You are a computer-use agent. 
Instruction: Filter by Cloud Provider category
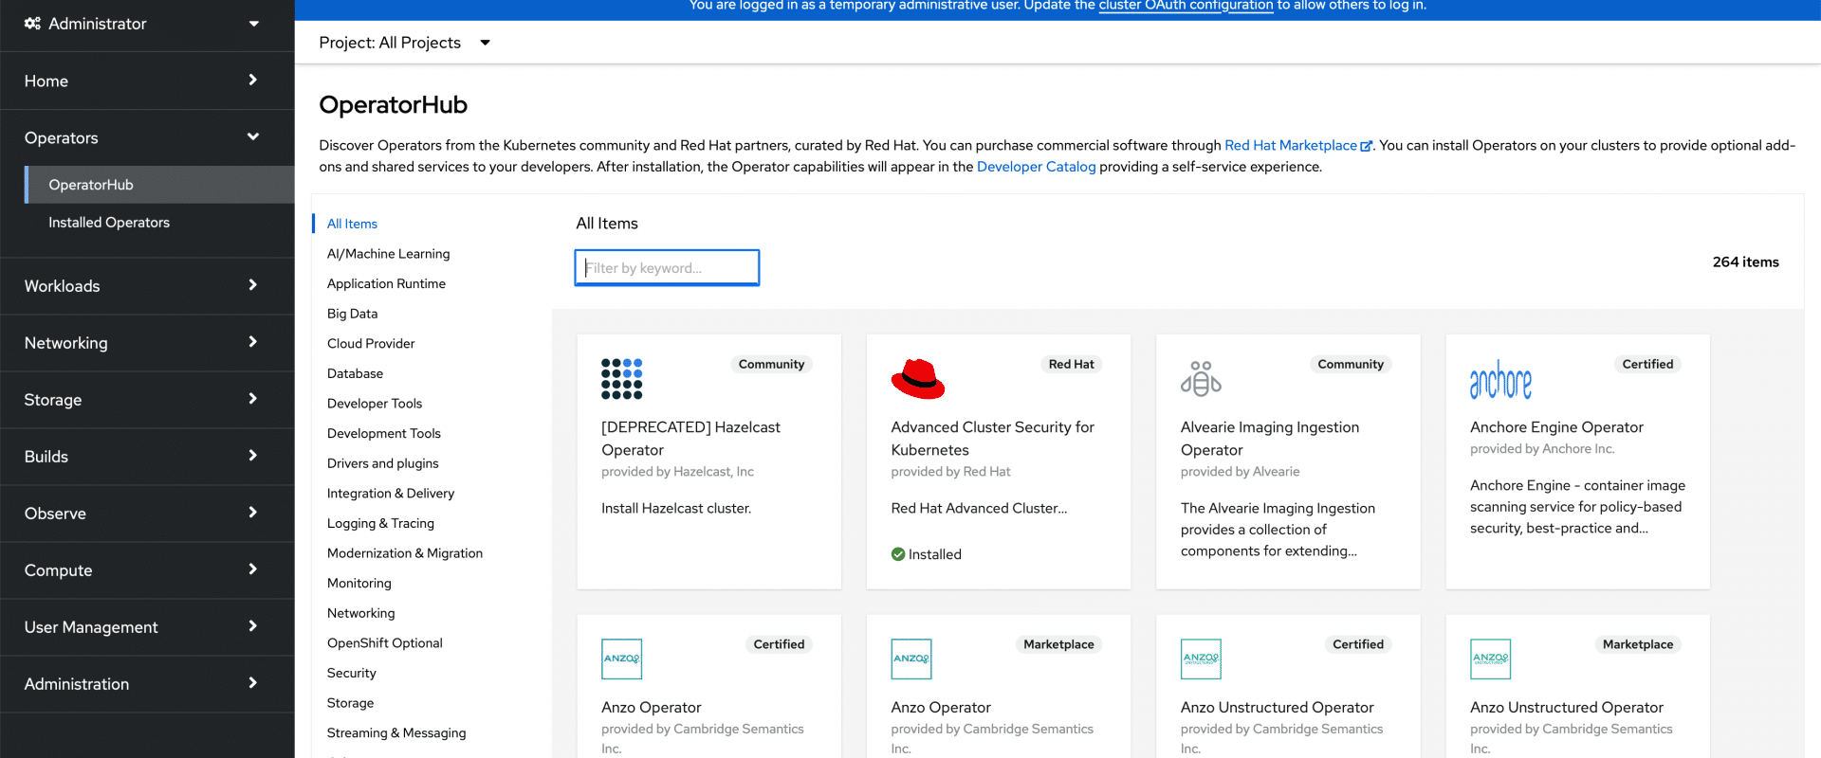tap(371, 344)
